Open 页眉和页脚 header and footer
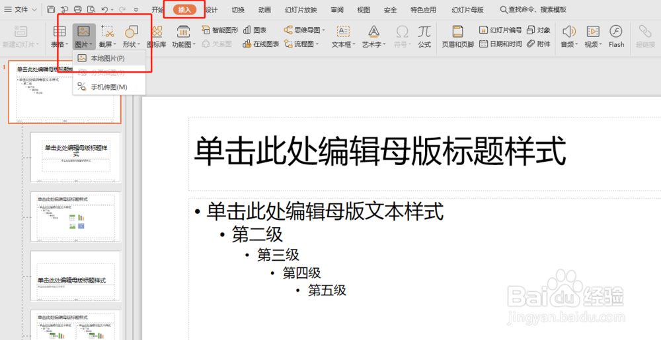 458,36
